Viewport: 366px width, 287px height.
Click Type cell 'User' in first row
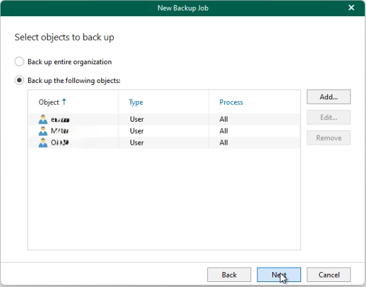click(137, 119)
